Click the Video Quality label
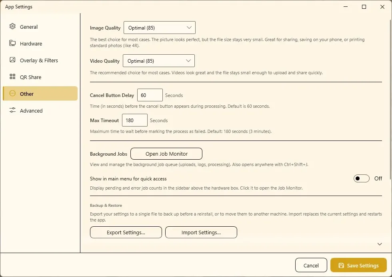 105,61
